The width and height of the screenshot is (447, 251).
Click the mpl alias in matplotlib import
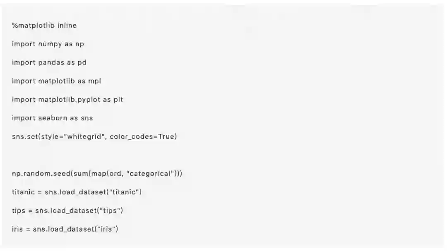tap(95, 81)
